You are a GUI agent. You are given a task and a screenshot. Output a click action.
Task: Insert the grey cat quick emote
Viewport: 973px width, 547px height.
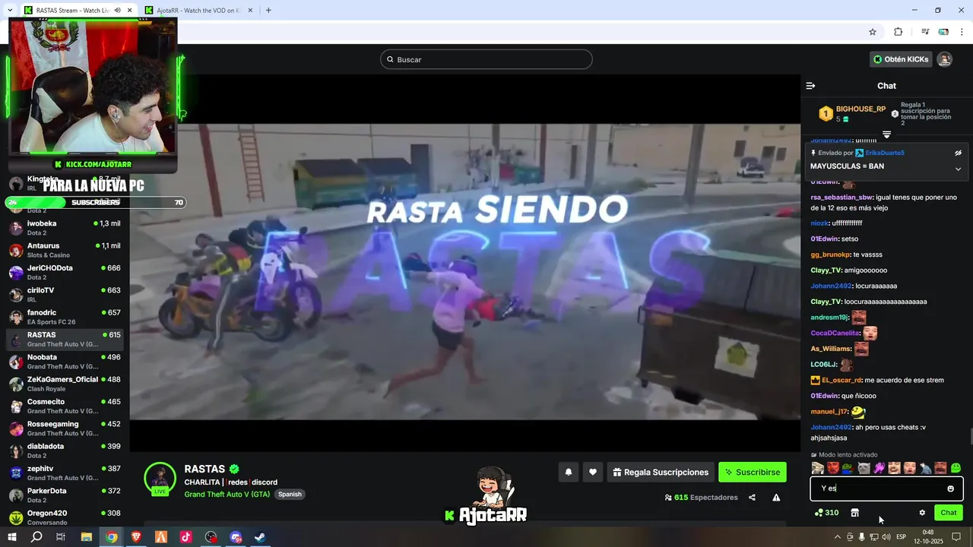point(864,468)
